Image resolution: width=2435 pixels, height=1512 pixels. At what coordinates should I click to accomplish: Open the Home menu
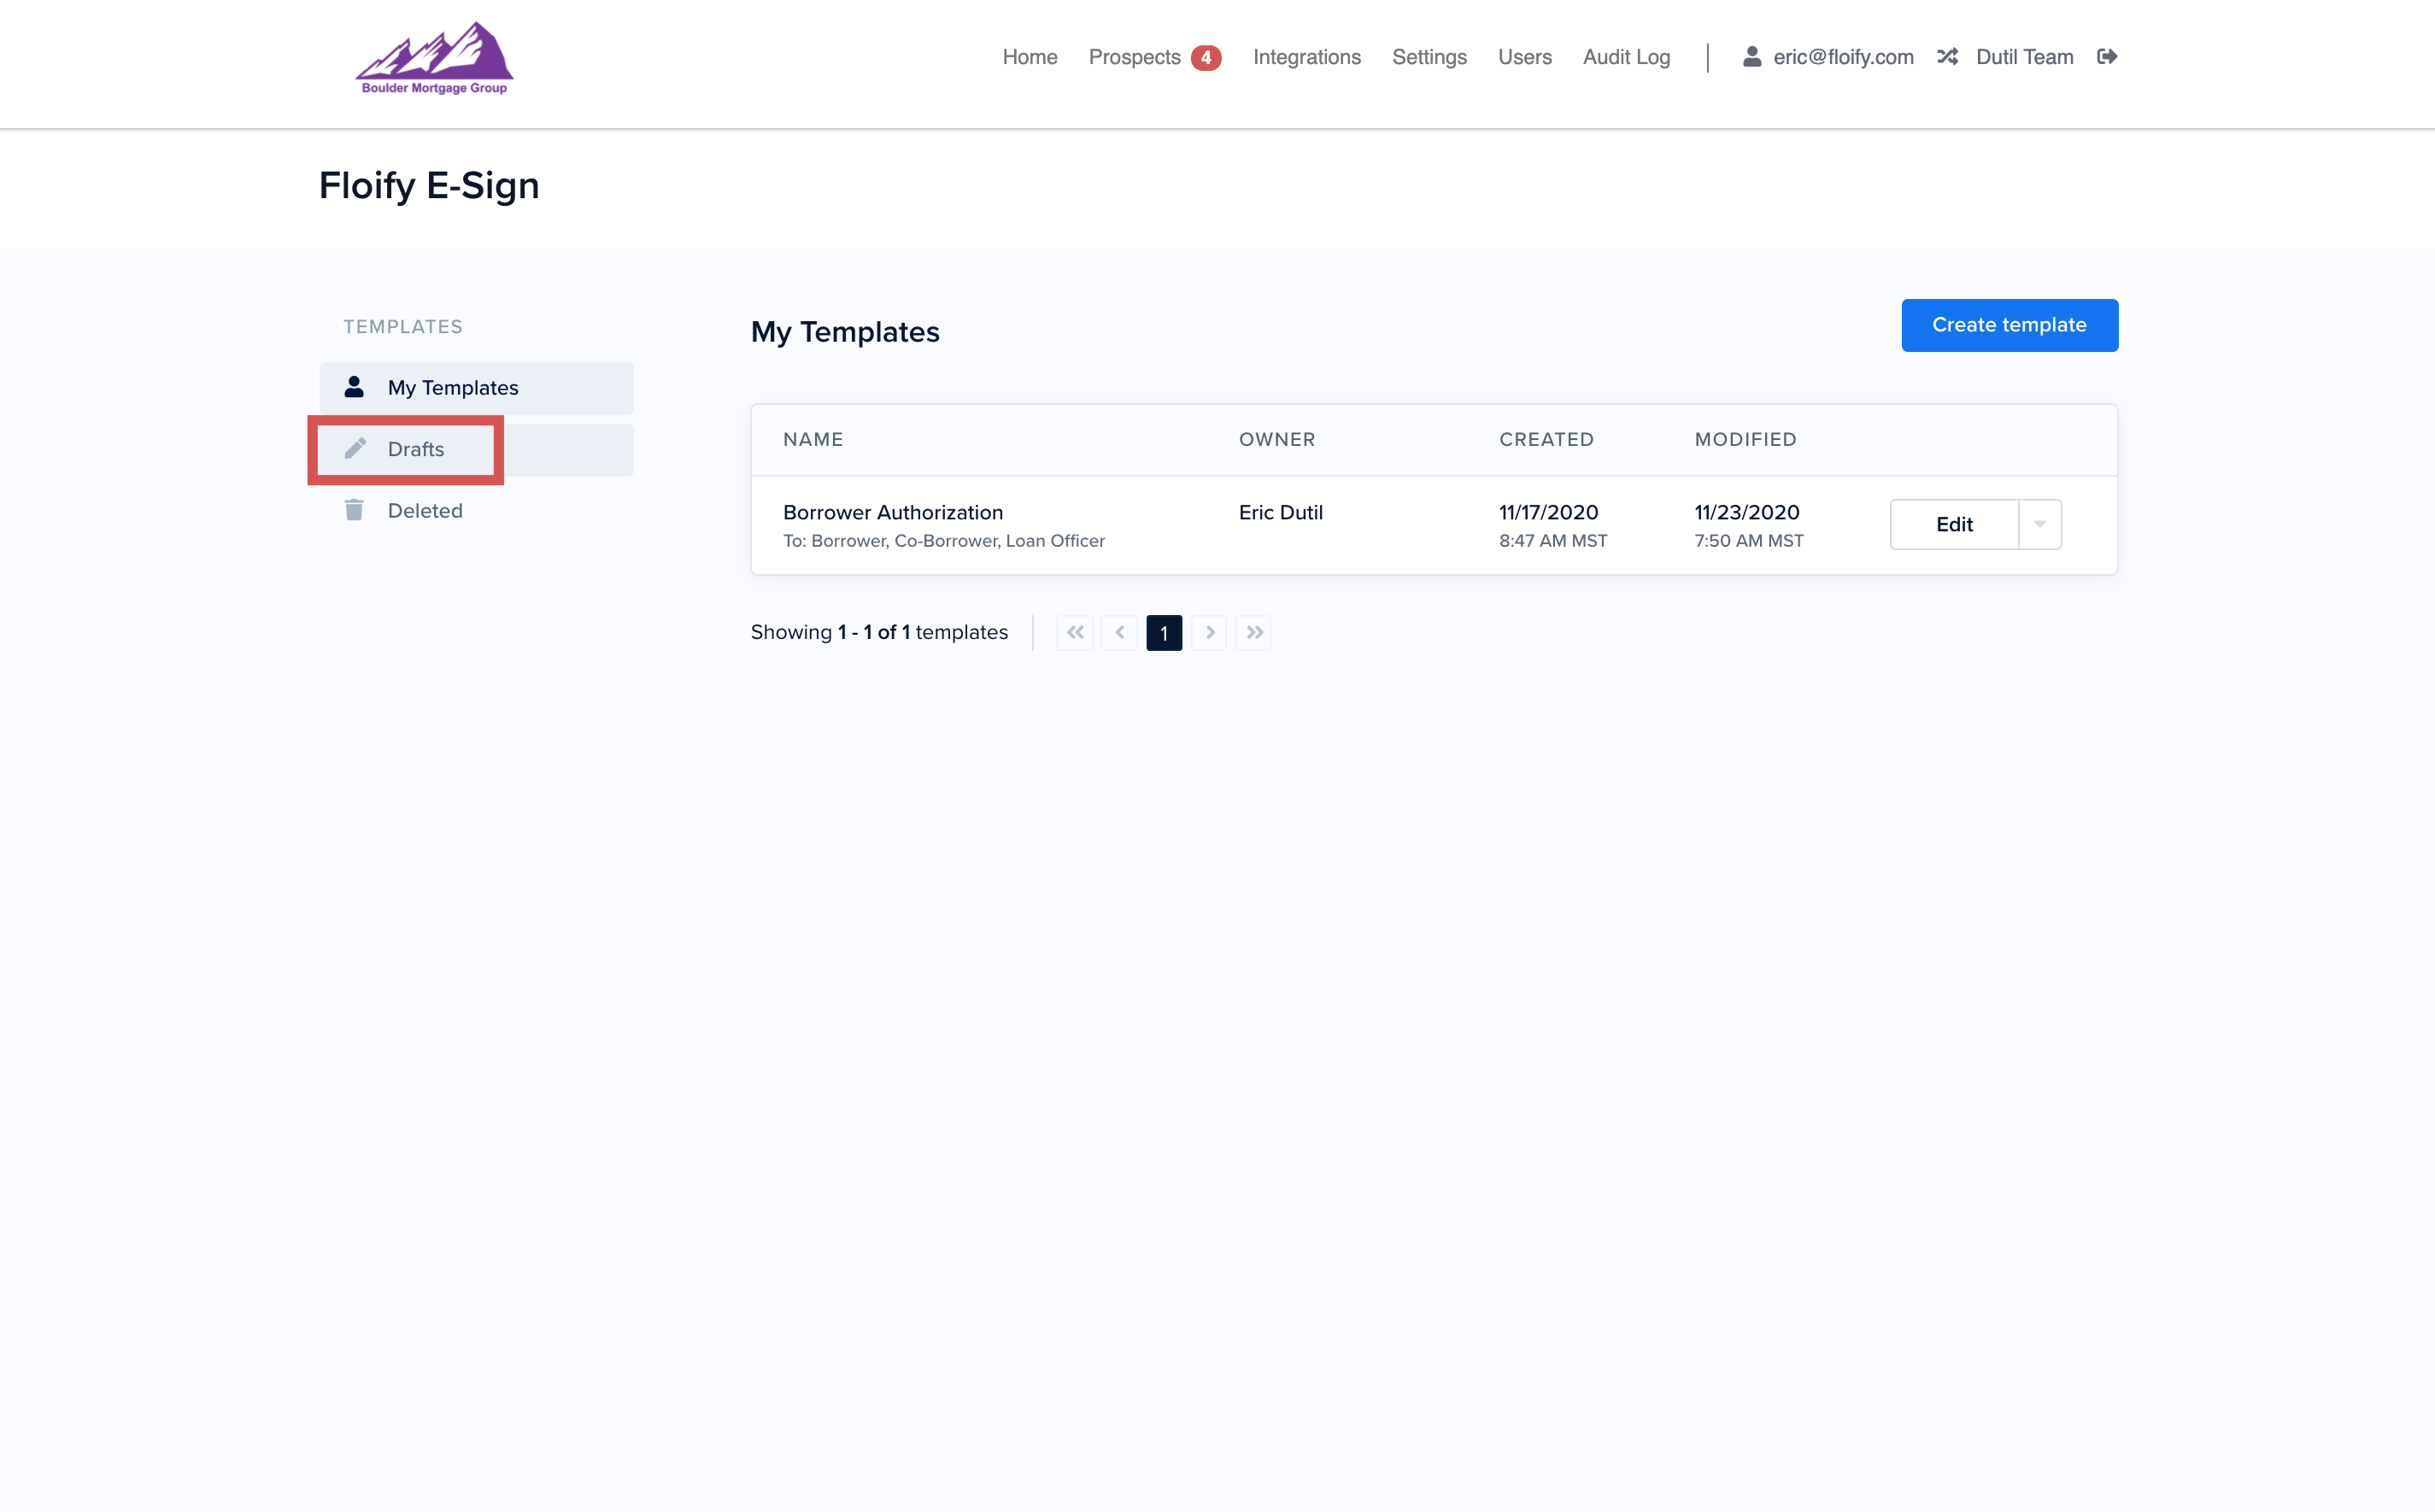click(1030, 57)
